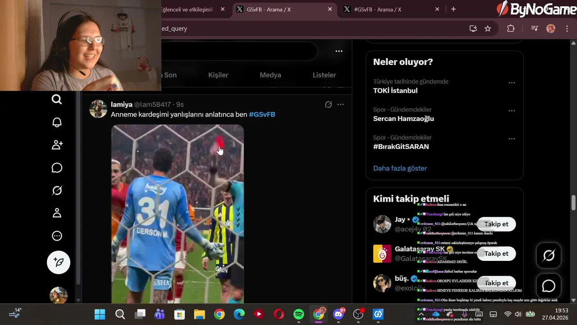Click the #GSvFB hashtag in post
The width and height of the screenshot is (577, 325).
point(262,114)
